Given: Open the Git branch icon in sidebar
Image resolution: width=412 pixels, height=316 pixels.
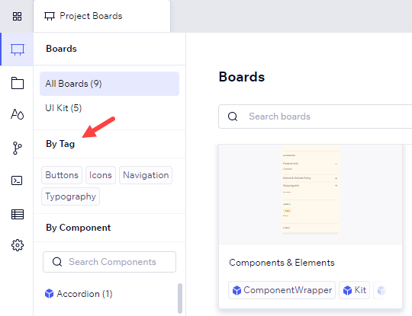Looking at the screenshot, I should coord(18,148).
